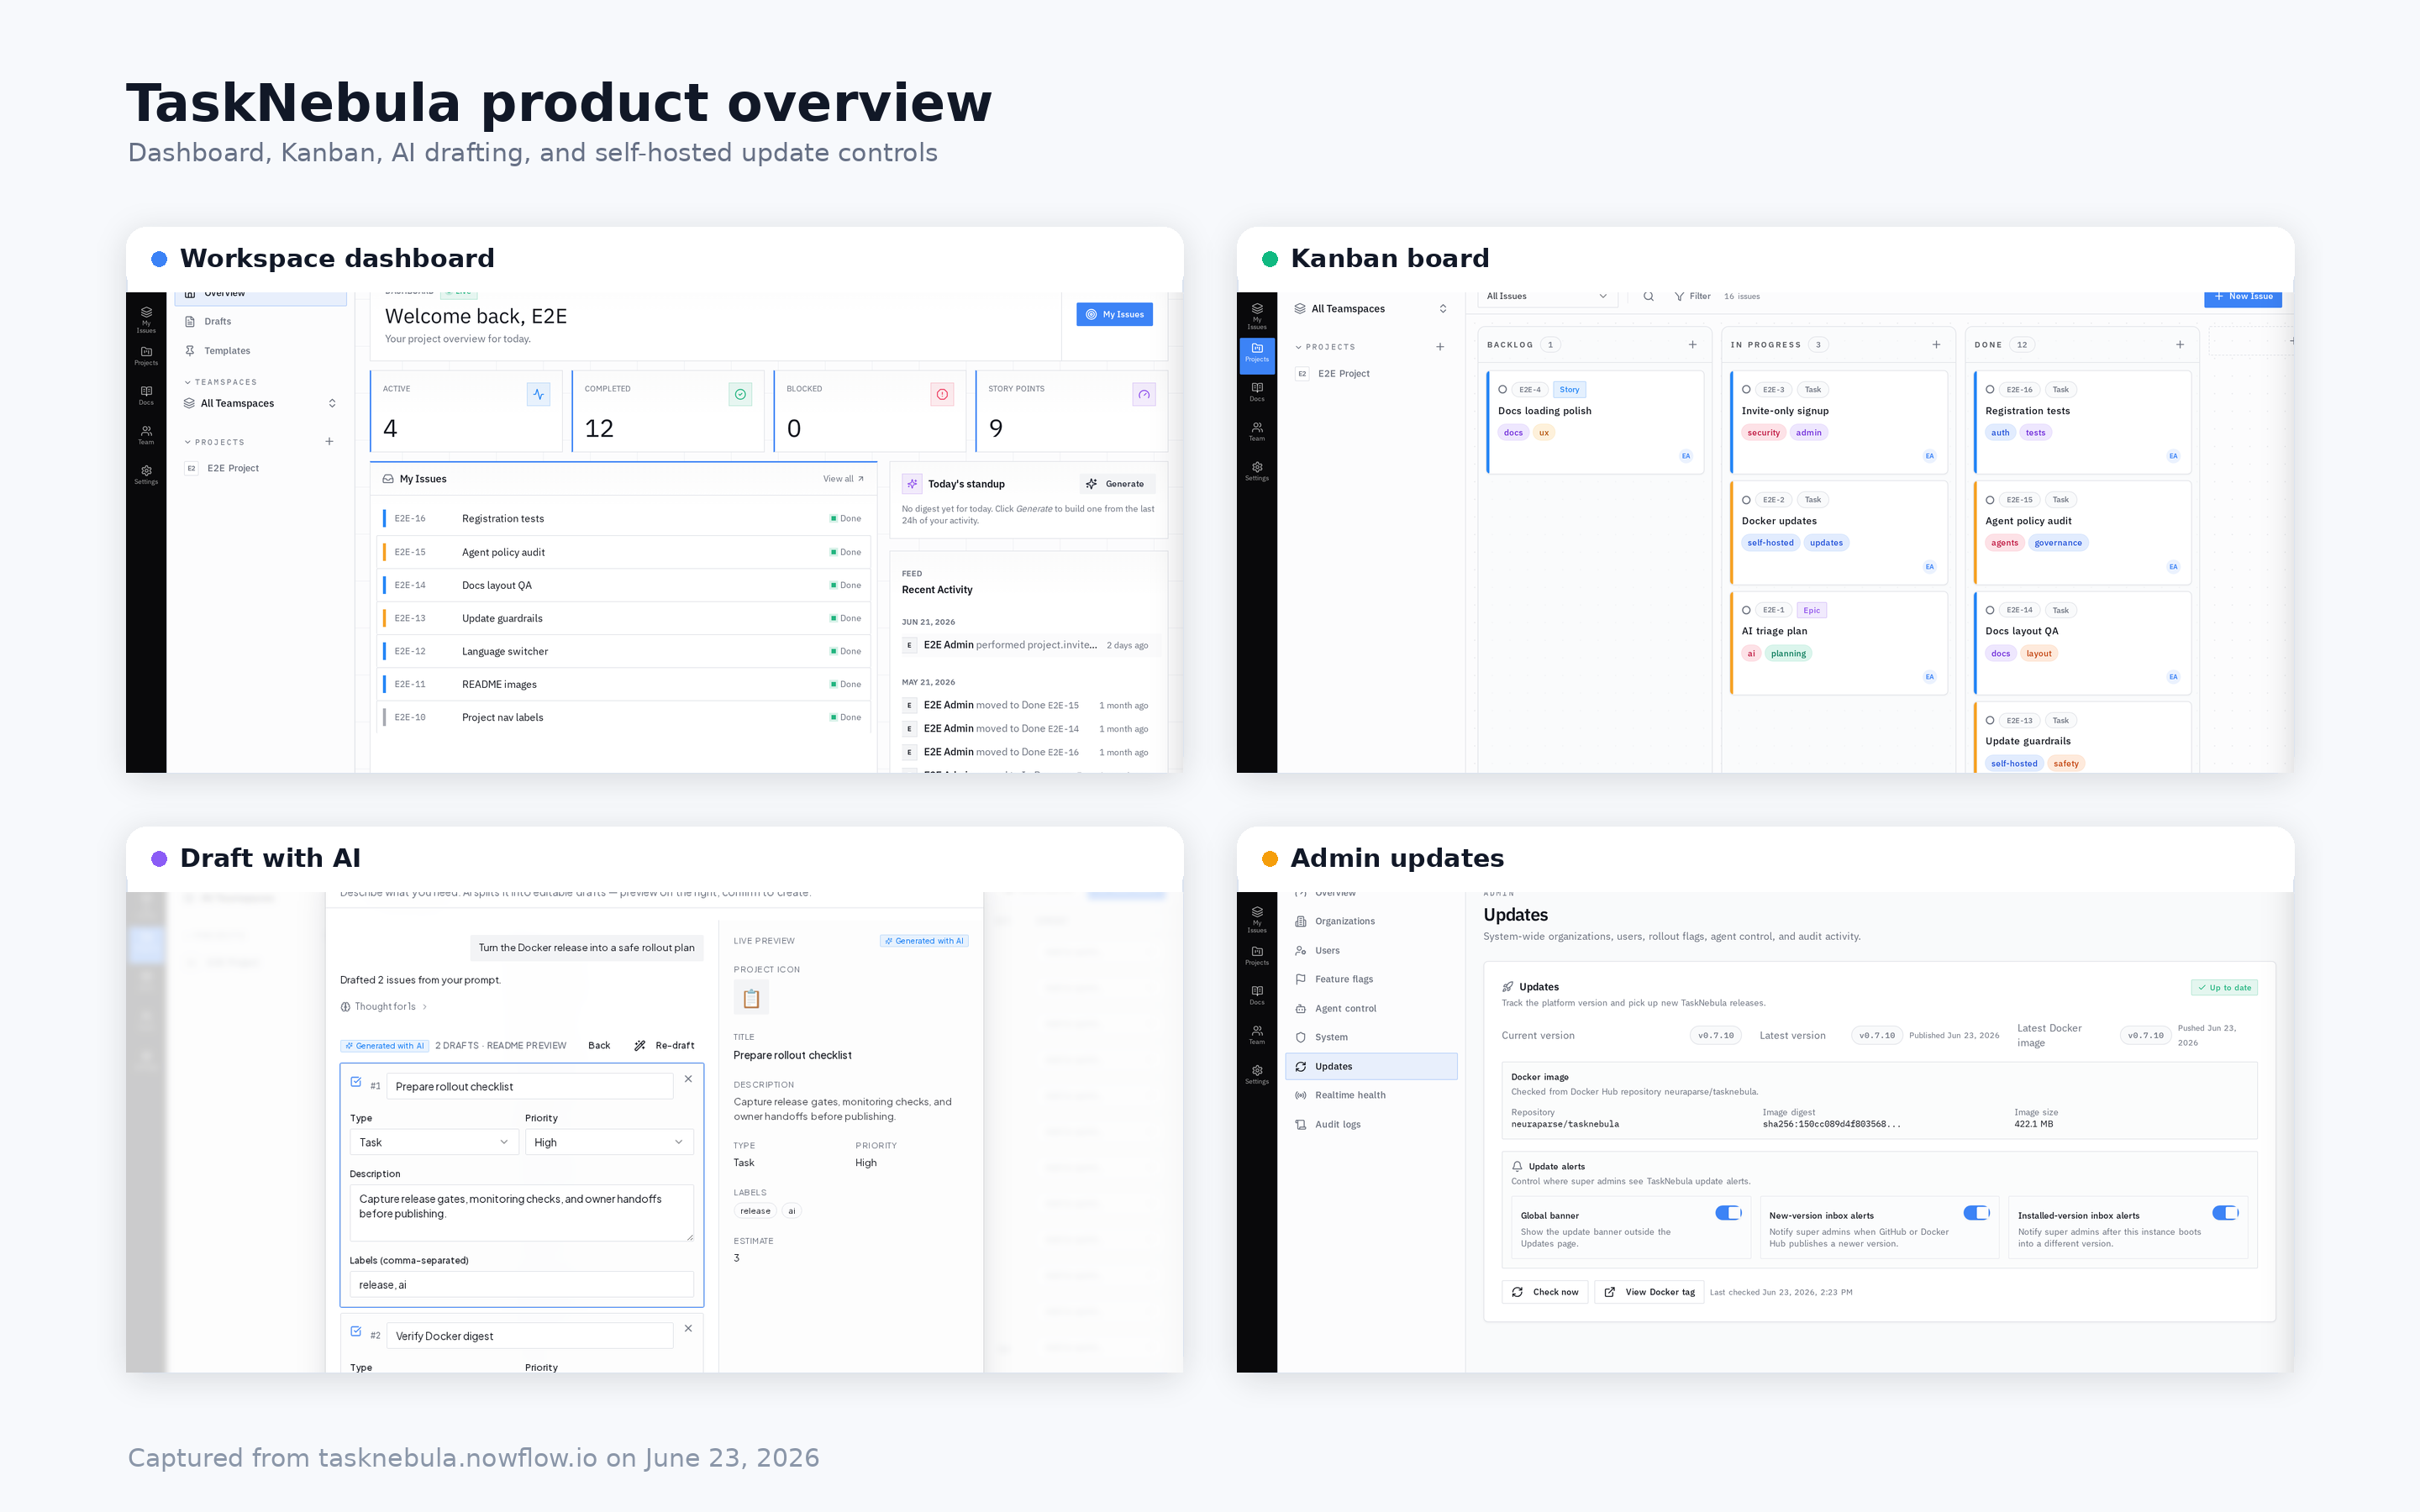This screenshot has width=2420, height=1512.
Task: Remove draft #1 Prepare rollout checklist
Action: tap(688, 1079)
